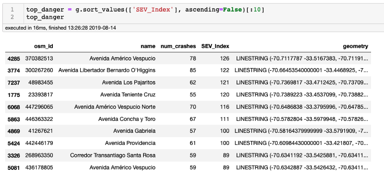
Task: Click the Avenida Providencia geometry cell
Action: coord(301,143)
